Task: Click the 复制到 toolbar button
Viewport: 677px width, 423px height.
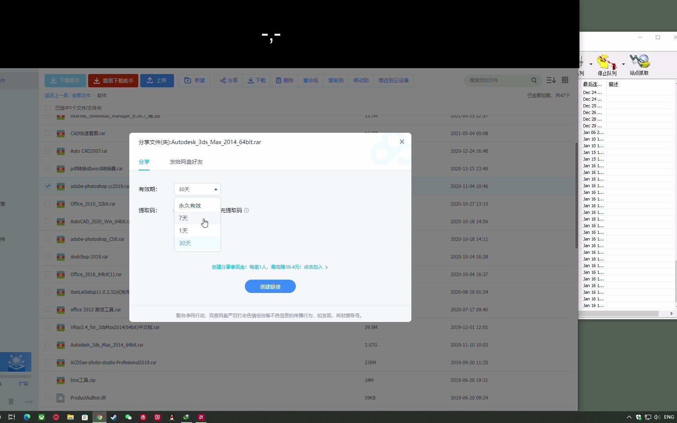Action: coord(336,81)
